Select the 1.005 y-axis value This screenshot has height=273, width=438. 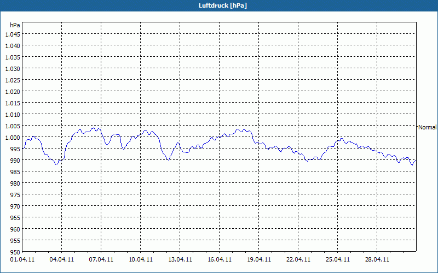(13, 126)
